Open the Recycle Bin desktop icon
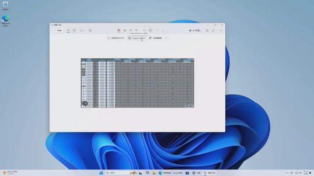The image size is (314, 176). (x=5, y=6)
